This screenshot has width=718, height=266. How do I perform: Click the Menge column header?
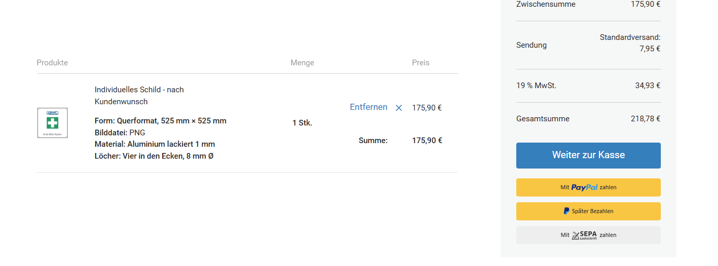(302, 63)
